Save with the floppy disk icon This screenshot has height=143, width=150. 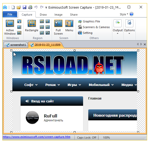24,7
